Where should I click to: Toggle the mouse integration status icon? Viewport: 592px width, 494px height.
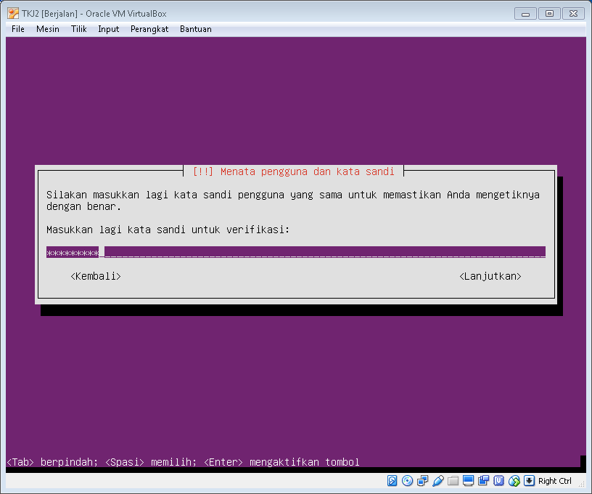coord(514,481)
